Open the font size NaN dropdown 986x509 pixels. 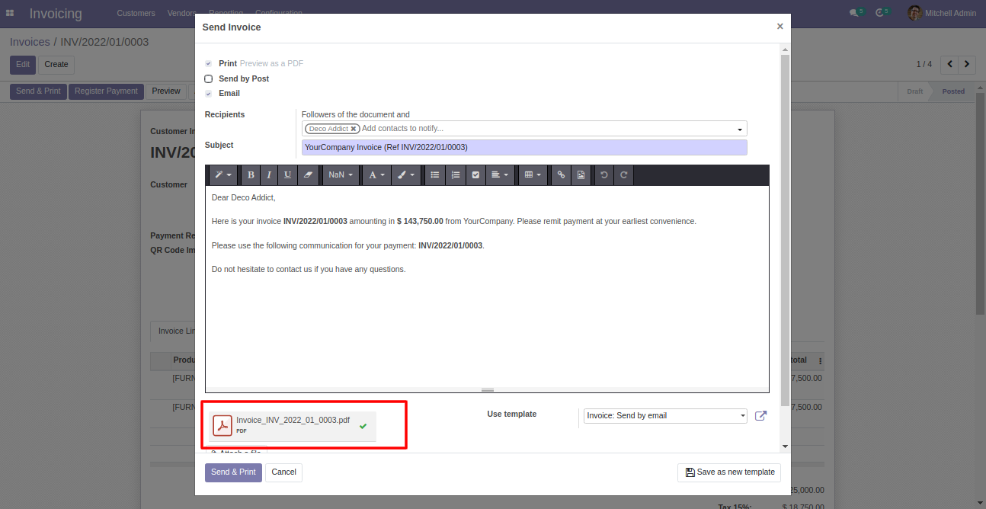pyautogui.click(x=340, y=175)
